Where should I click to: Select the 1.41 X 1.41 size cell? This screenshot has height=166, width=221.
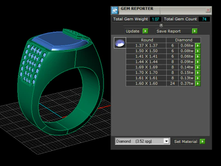click(x=146, y=56)
